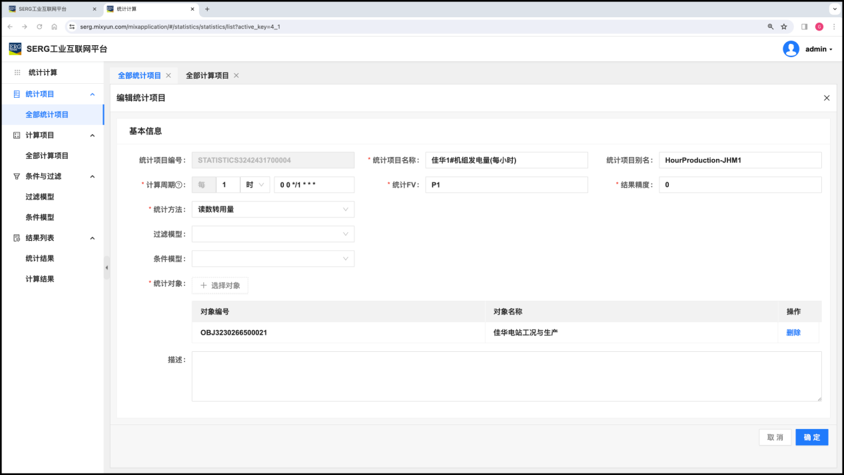The height and width of the screenshot is (475, 844).
Task: Collapse the left sidebar with handle arrow
Action: tap(107, 267)
